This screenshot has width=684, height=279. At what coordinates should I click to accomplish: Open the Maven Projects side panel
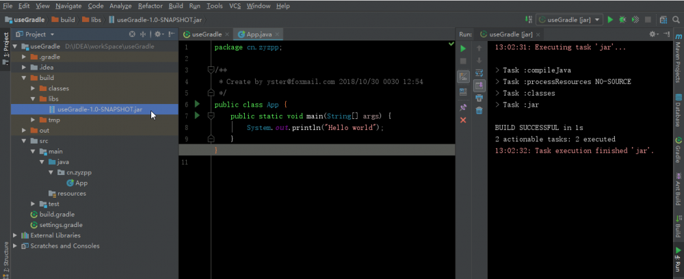pos(678,58)
